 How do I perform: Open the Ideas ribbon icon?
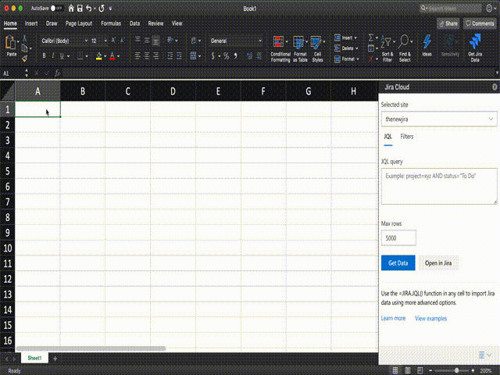click(427, 42)
